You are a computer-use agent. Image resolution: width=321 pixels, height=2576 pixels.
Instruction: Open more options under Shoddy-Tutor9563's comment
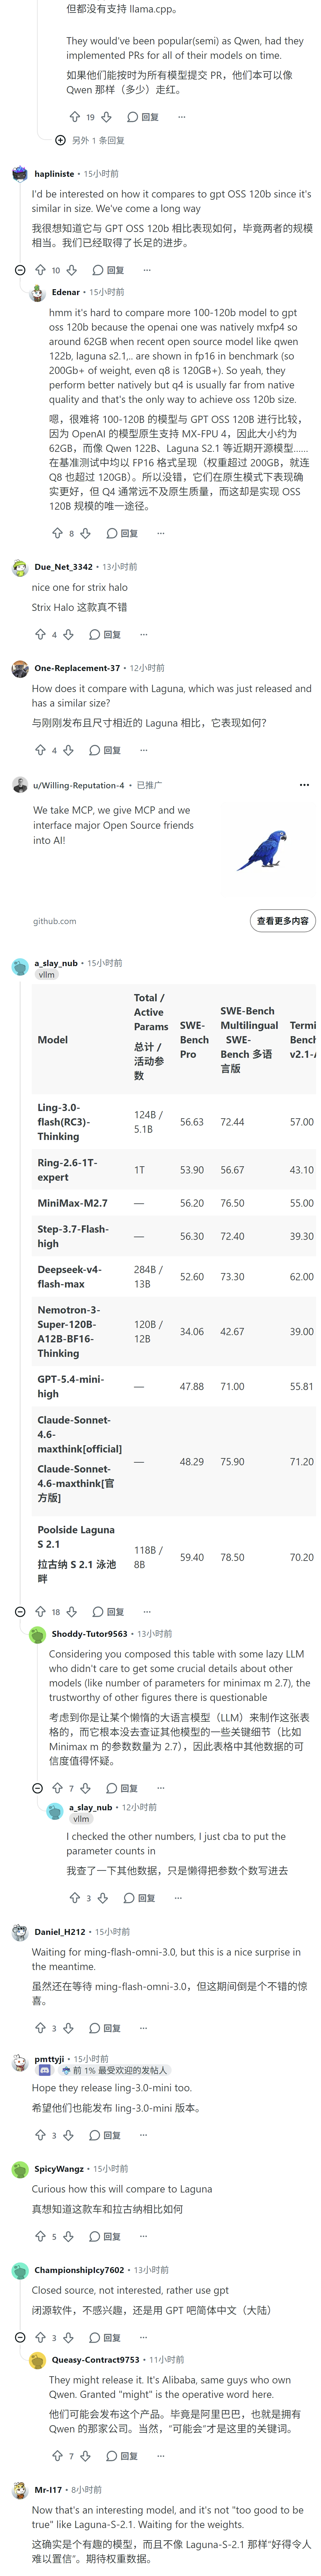tap(161, 1788)
